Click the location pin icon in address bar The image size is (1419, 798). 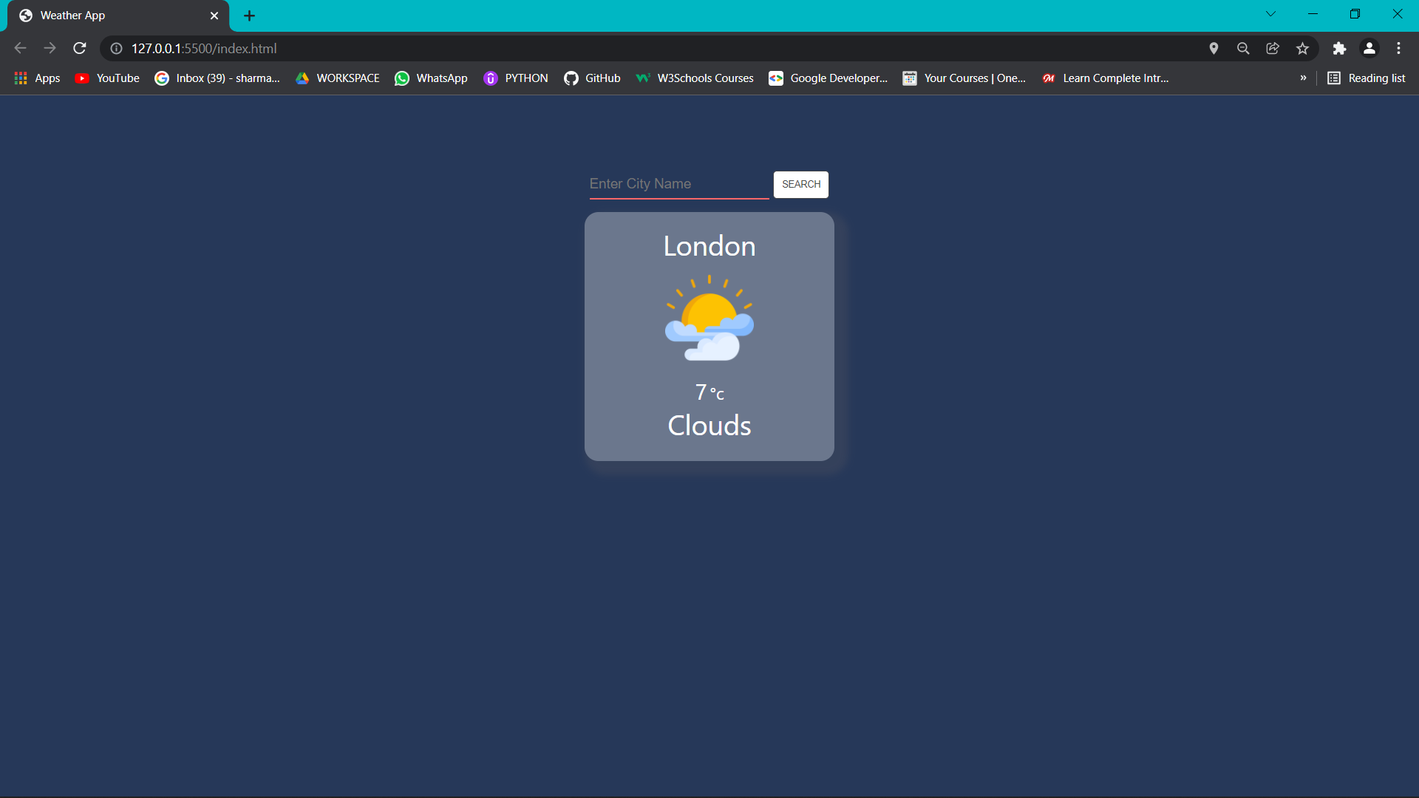click(1214, 48)
